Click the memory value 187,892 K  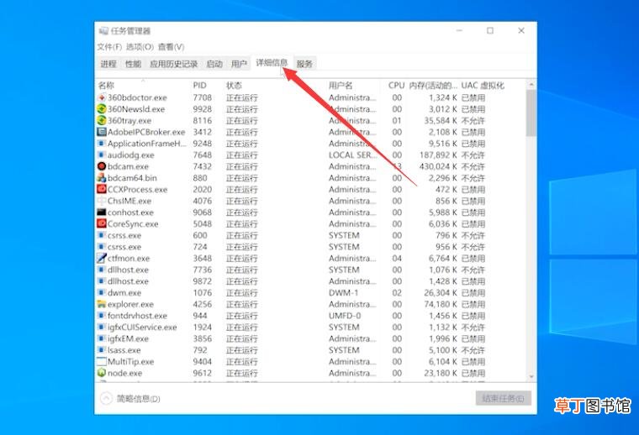click(439, 155)
